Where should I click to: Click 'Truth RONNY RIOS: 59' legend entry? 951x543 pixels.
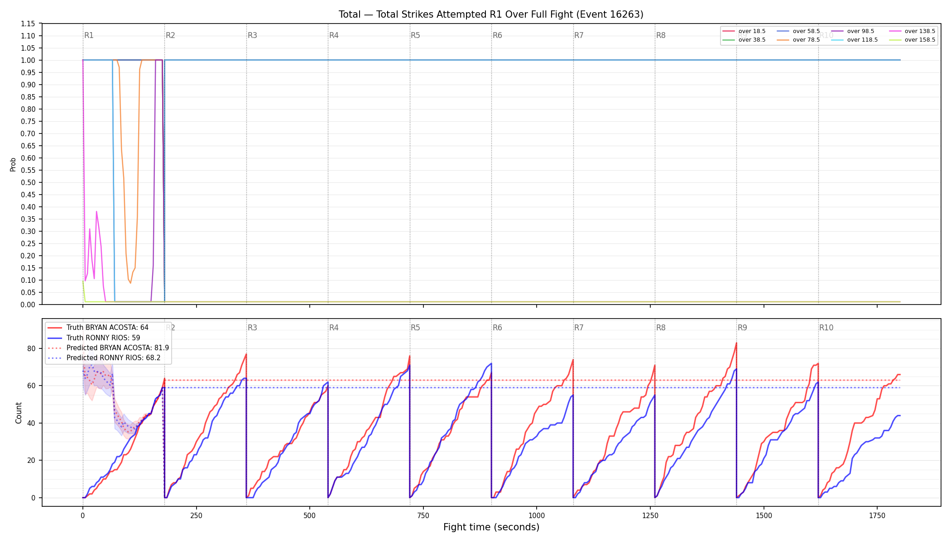coord(94,338)
